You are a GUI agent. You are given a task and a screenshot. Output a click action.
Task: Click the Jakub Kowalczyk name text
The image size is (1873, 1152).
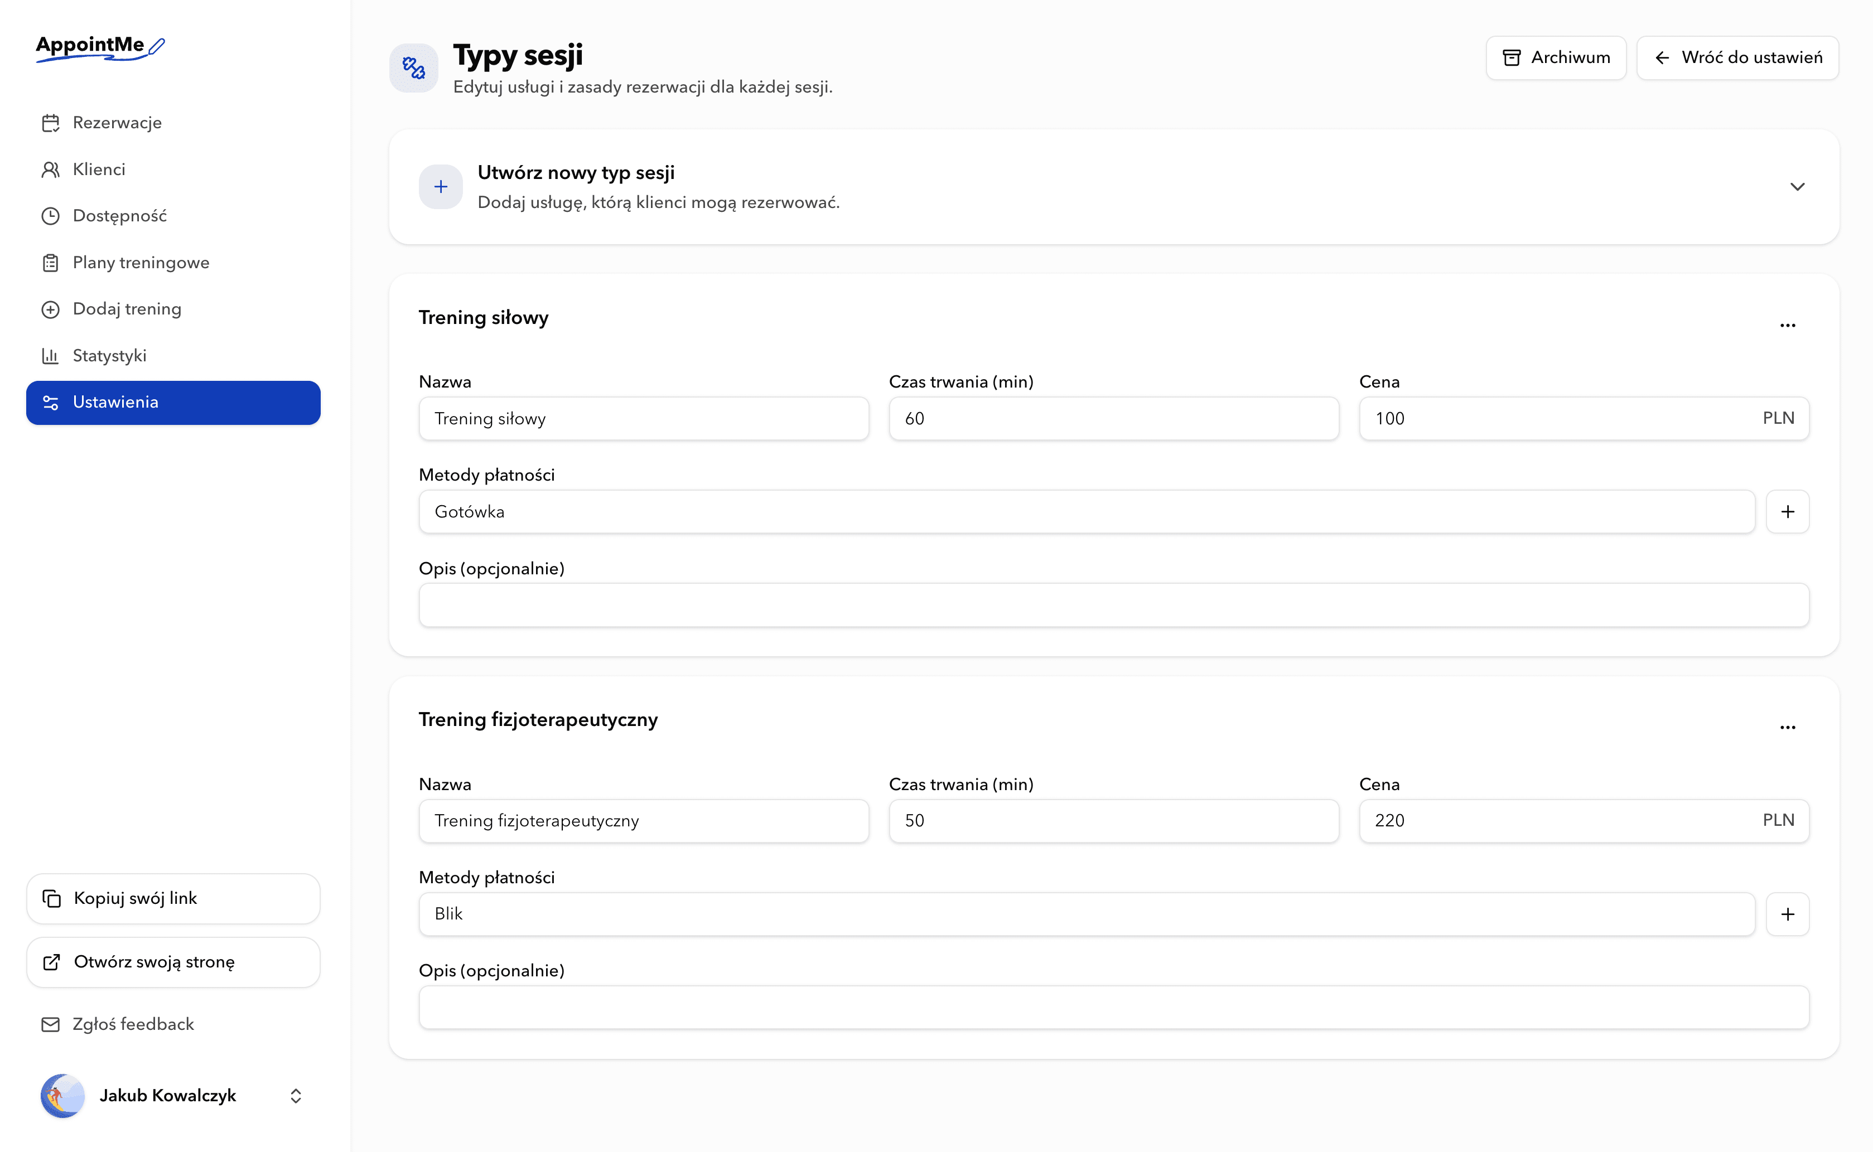[168, 1095]
